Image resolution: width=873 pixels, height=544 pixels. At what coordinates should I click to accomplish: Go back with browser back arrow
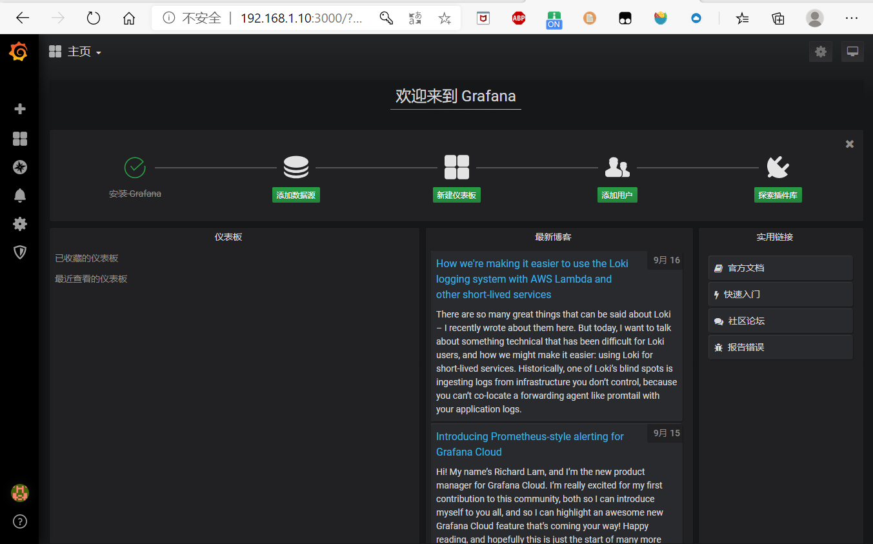click(x=23, y=18)
